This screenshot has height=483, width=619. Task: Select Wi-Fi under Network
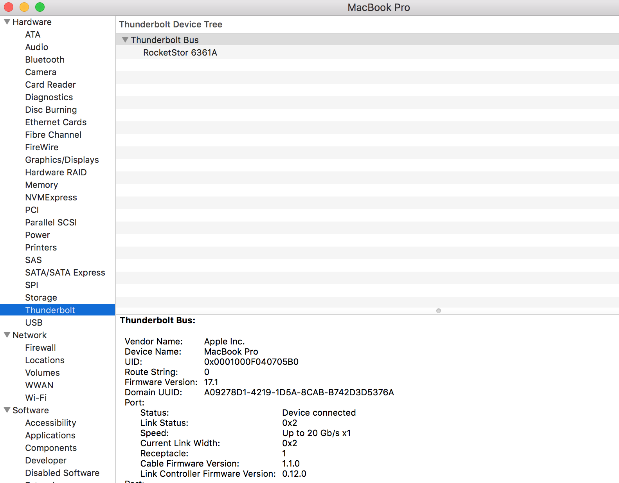(36, 398)
